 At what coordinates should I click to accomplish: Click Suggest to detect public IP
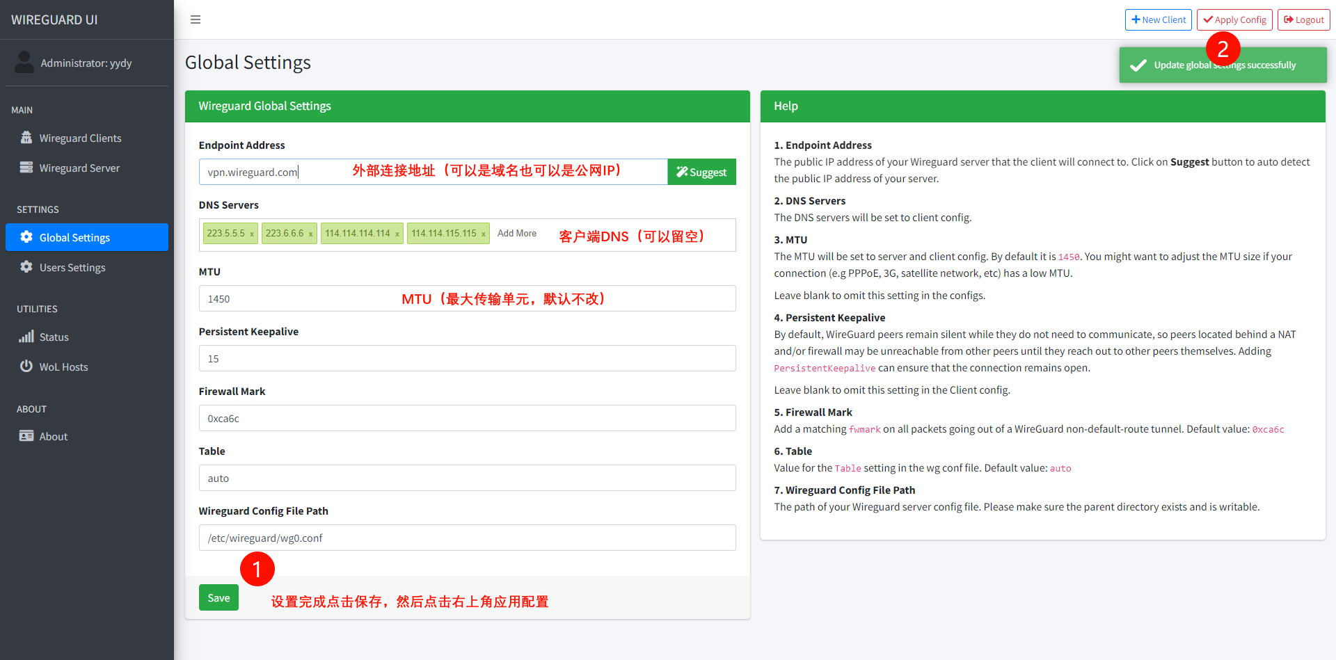pyautogui.click(x=701, y=172)
